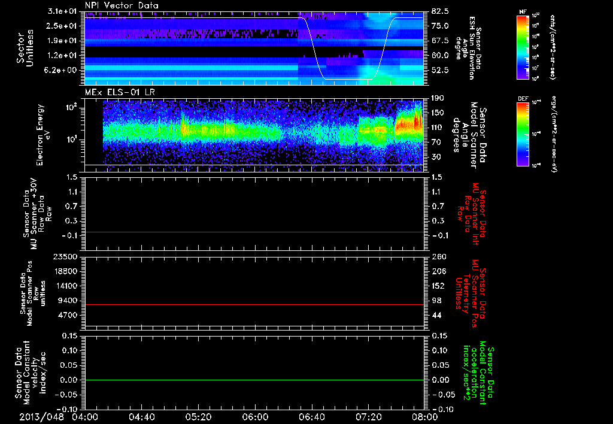Screen dimensions: 613x424
Task: Click the 23500 scanner position tick
Action: point(65,257)
